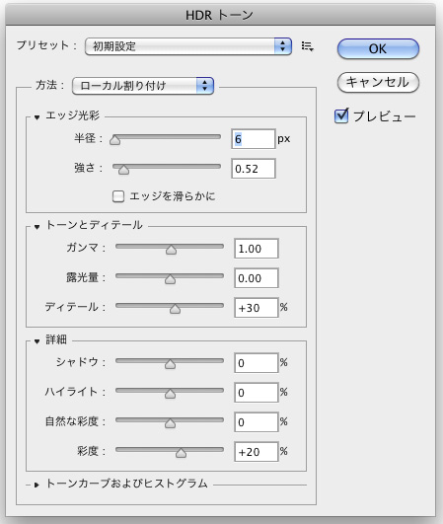Click the ディテール percent field
This screenshot has height=524, width=443.
257,308
